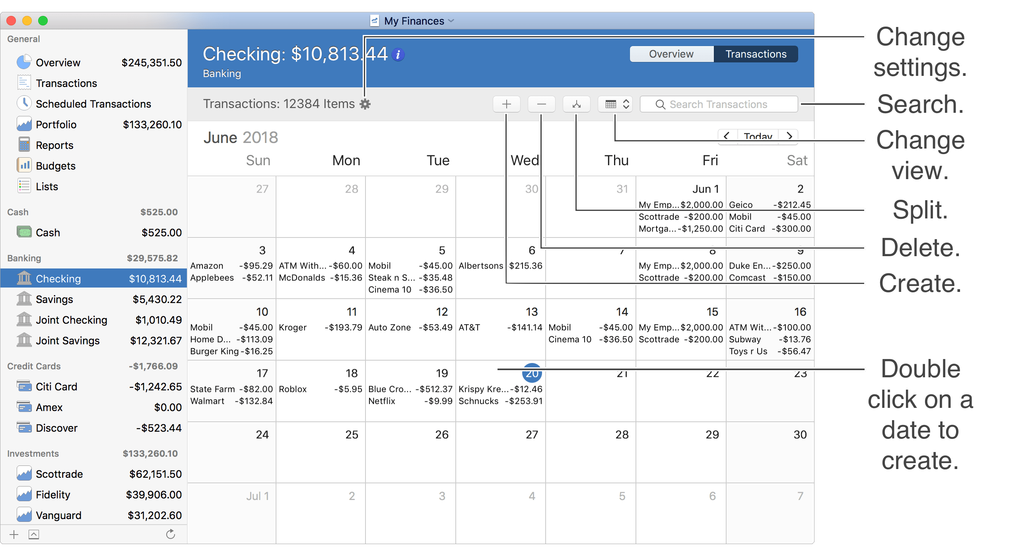The width and height of the screenshot is (1034, 556).
Task: Click the split transaction toolbar icon
Action: [x=576, y=104]
